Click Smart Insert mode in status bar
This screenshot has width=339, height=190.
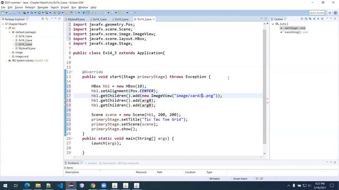tap(240, 178)
